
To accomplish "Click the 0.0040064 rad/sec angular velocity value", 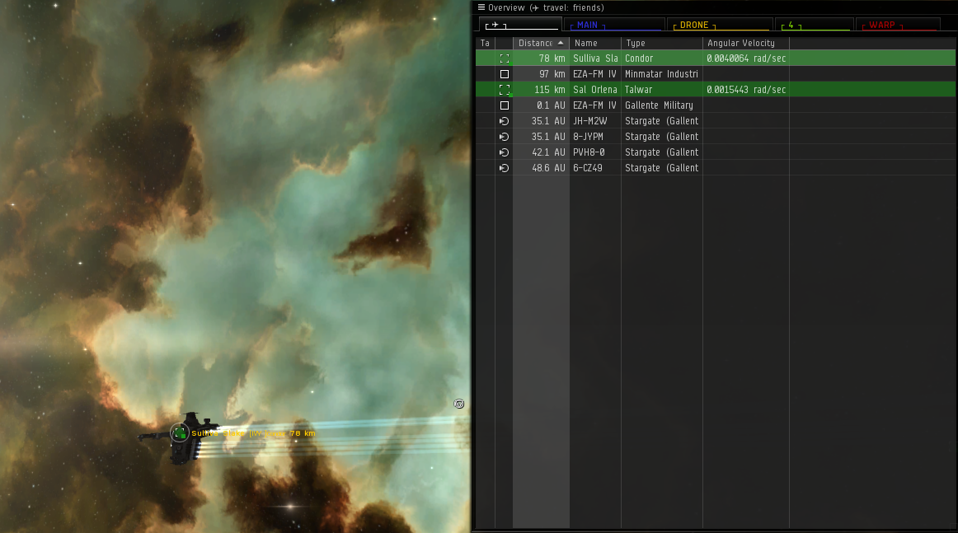I will (x=746, y=58).
